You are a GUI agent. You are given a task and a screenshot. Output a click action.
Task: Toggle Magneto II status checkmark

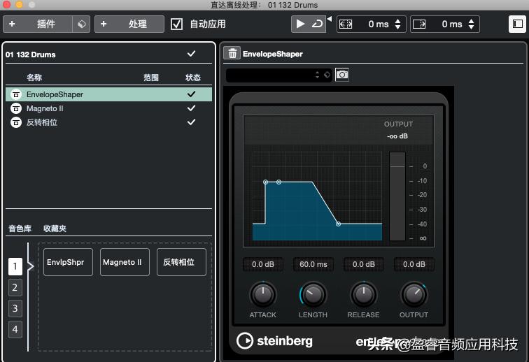point(191,108)
